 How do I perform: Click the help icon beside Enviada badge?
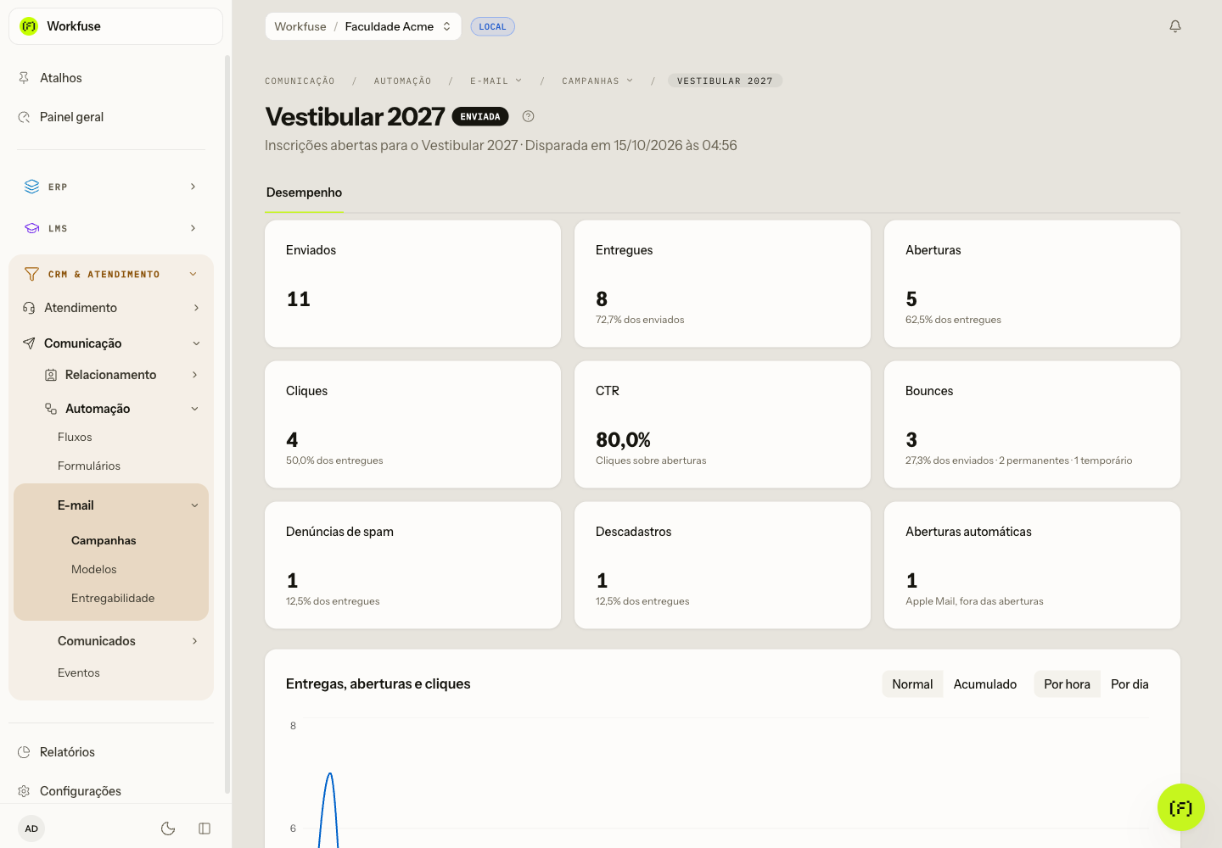[x=528, y=116]
